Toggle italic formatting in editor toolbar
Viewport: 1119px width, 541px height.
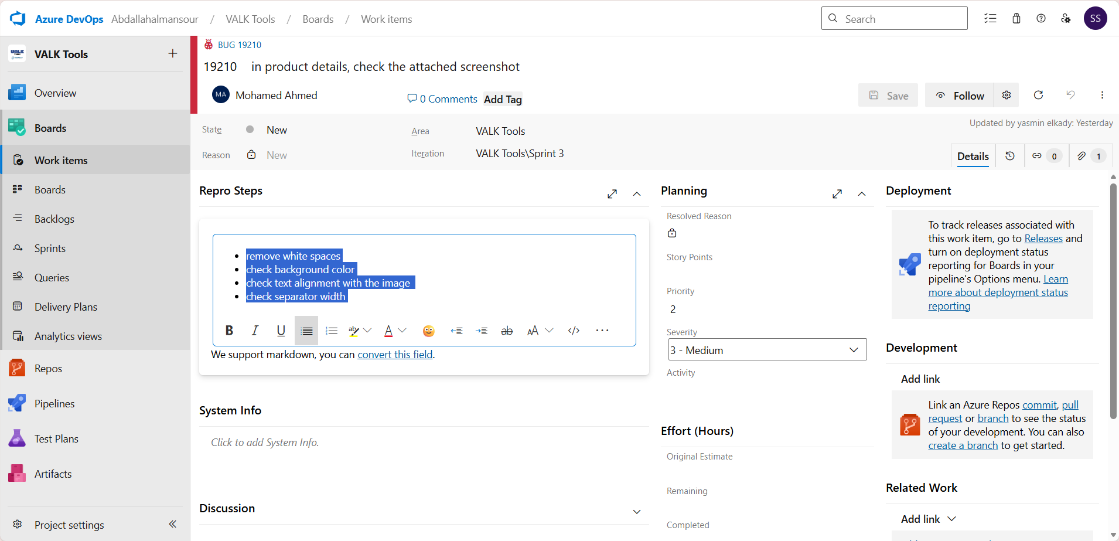(x=255, y=331)
